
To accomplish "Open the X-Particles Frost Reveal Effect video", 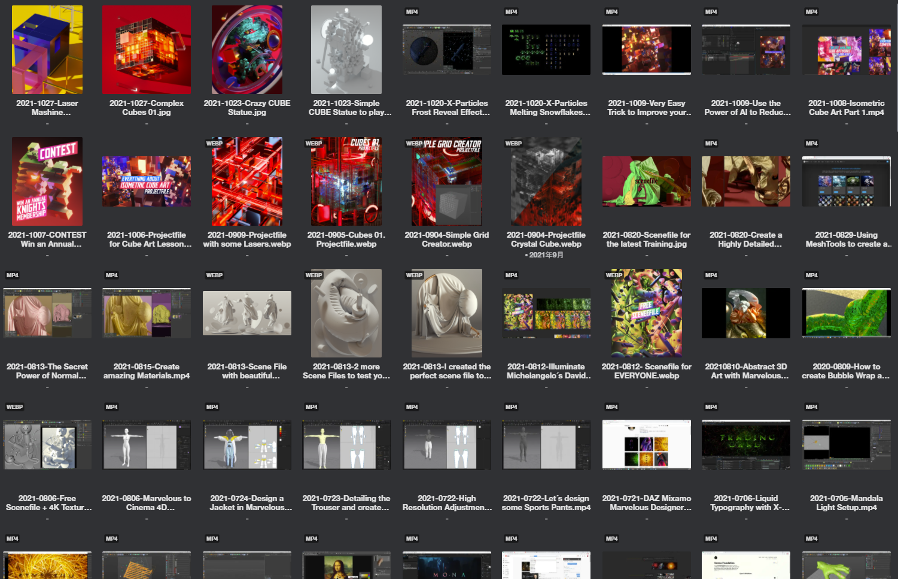I will pos(447,50).
